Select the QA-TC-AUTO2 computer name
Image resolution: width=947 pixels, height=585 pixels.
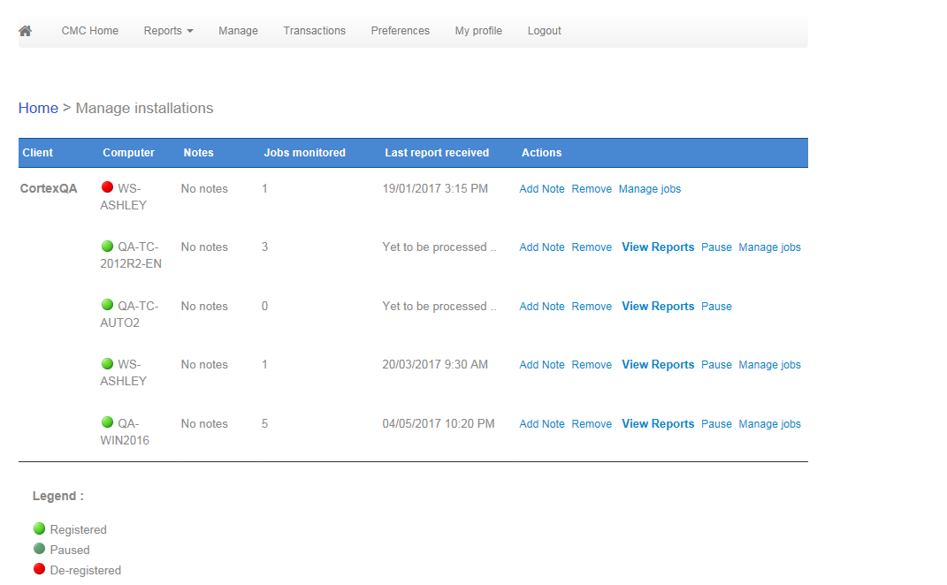pyautogui.click(x=129, y=315)
